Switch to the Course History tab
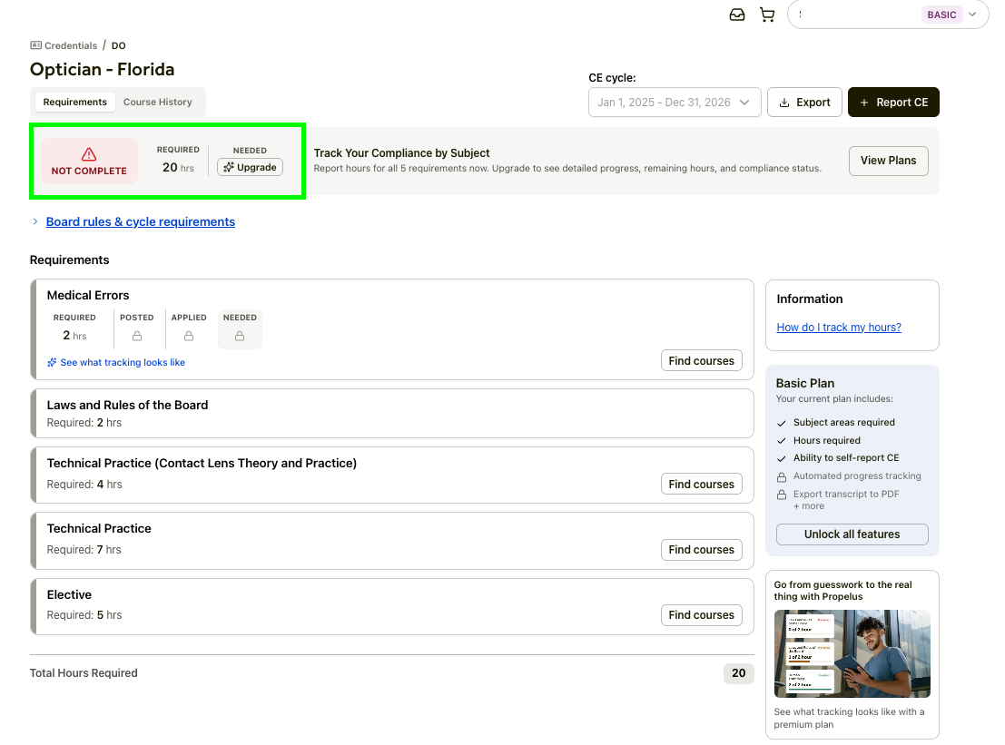The width and height of the screenshot is (1005, 745). point(158,102)
